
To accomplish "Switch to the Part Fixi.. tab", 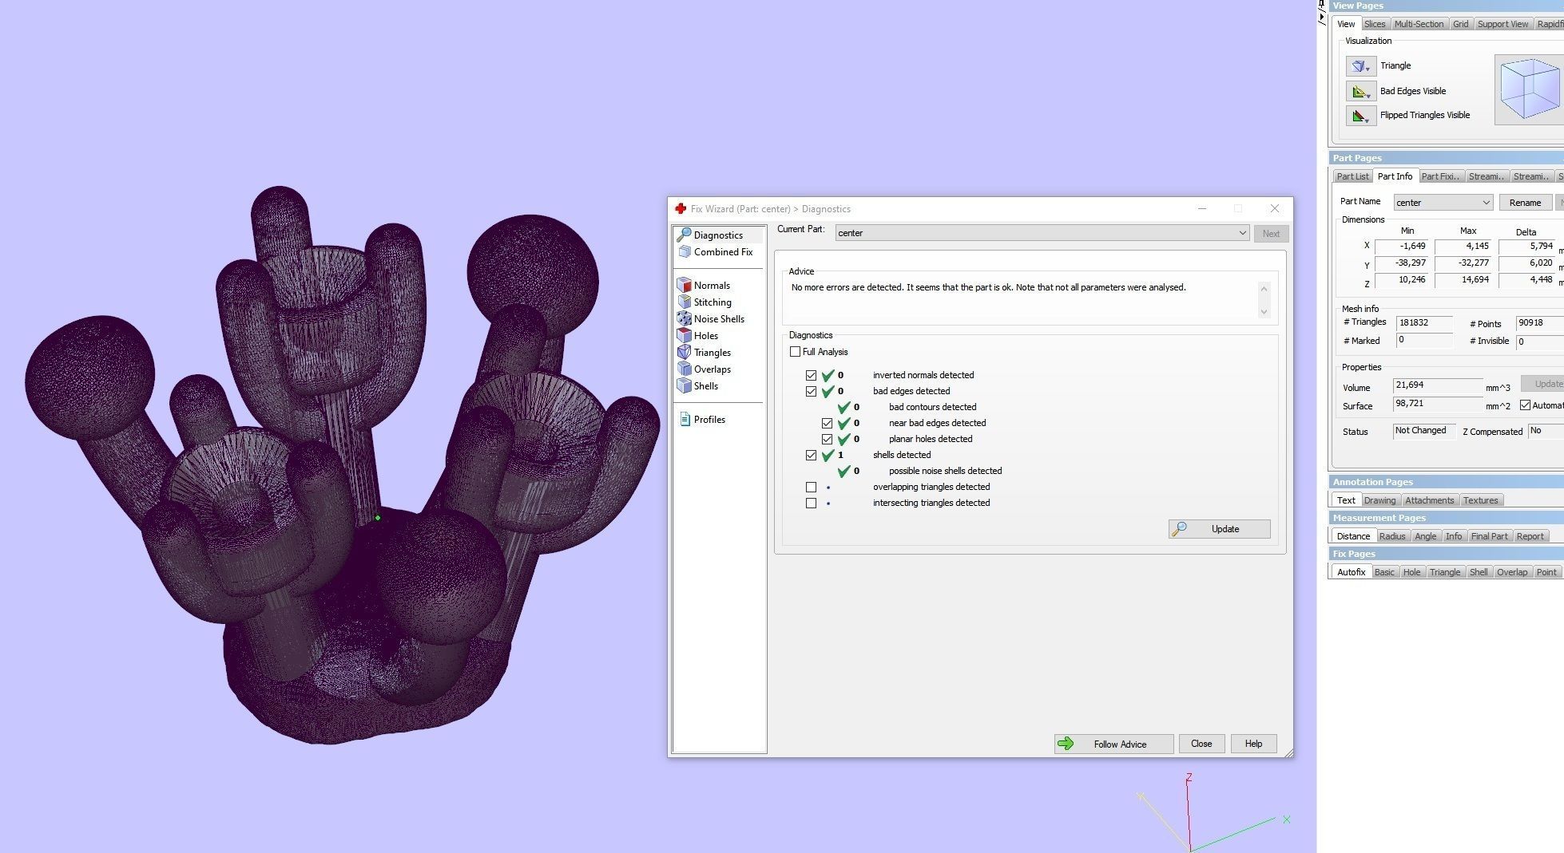I will click(1440, 176).
